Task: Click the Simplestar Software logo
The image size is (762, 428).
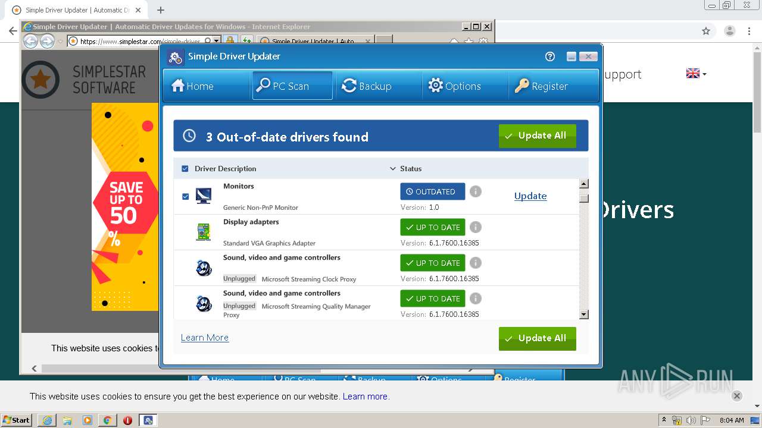Action: [x=84, y=80]
